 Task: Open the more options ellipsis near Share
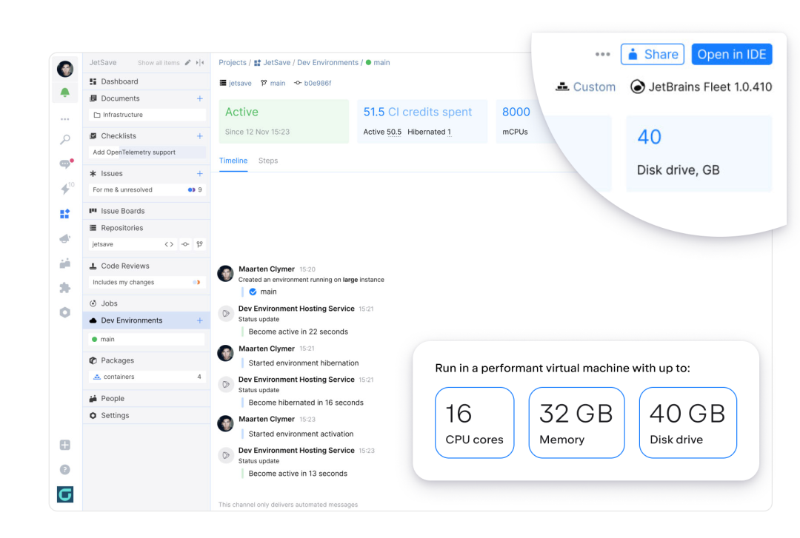coord(602,54)
